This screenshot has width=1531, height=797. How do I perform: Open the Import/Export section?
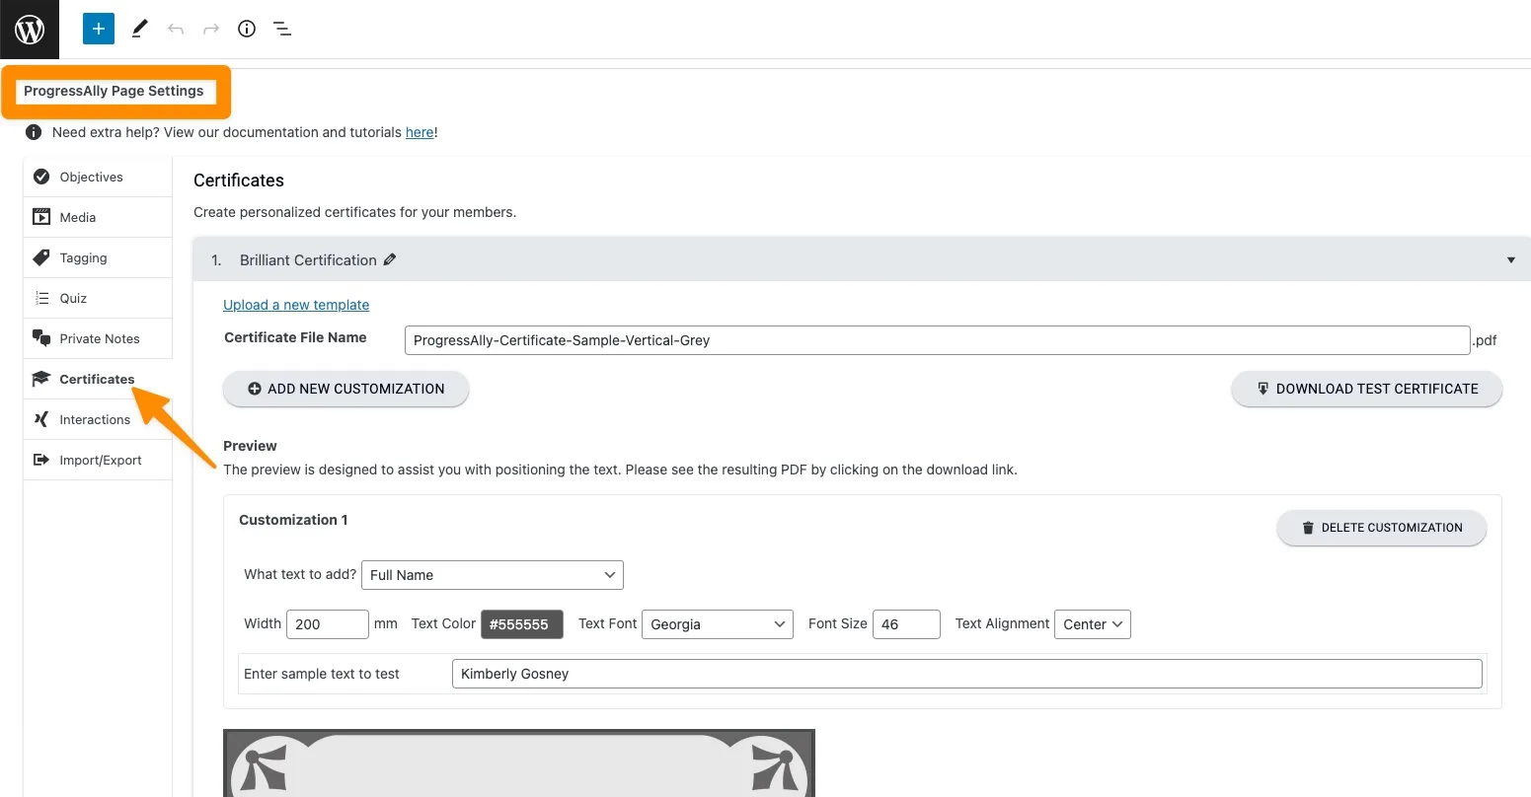pyautogui.click(x=101, y=460)
